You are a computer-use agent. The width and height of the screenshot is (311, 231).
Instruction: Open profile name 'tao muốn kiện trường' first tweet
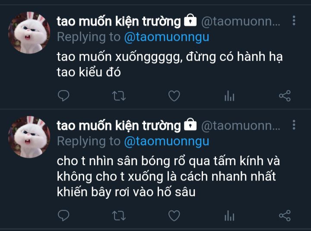point(119,21)
